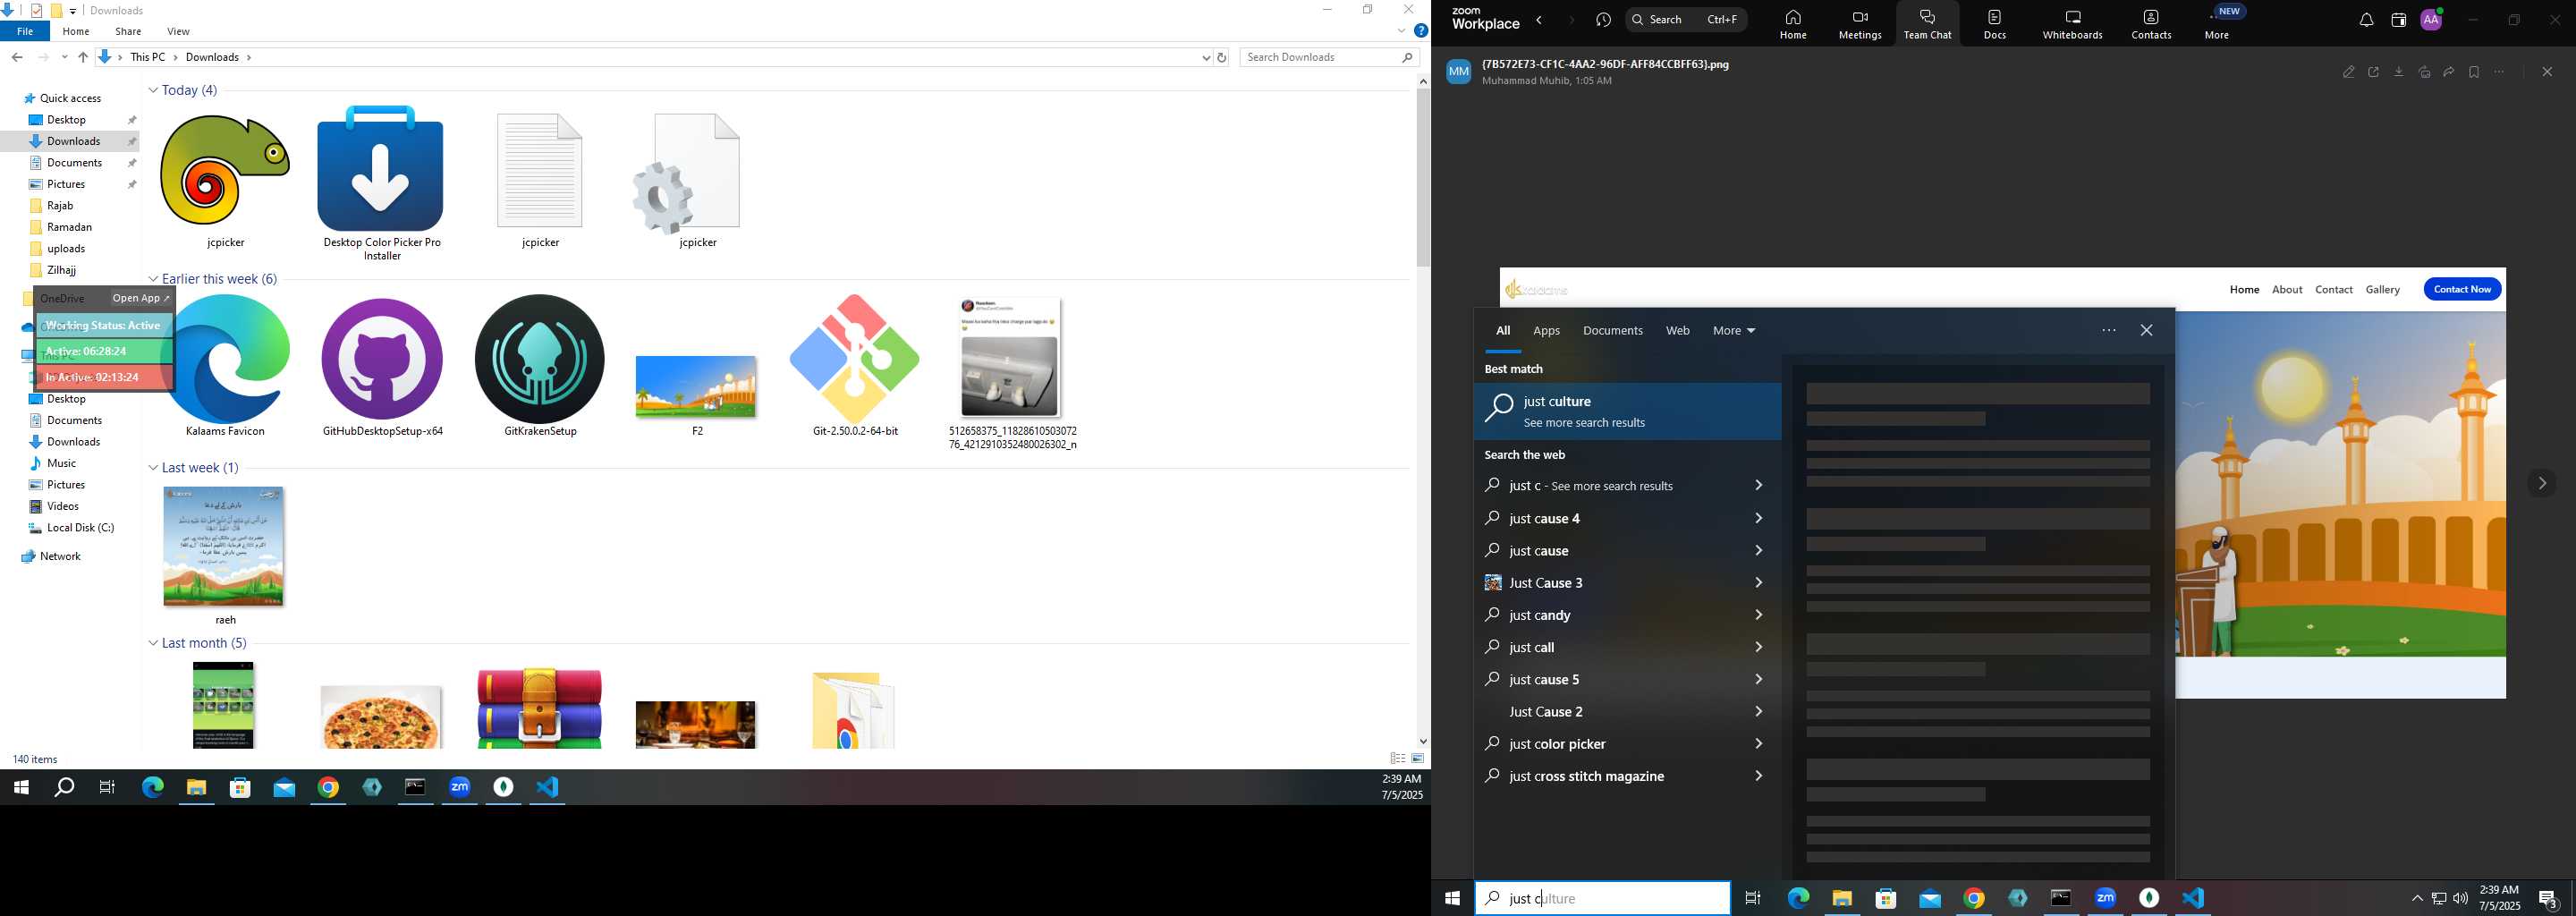Focus the Zoom Search box

click(x=1686, y=20)
